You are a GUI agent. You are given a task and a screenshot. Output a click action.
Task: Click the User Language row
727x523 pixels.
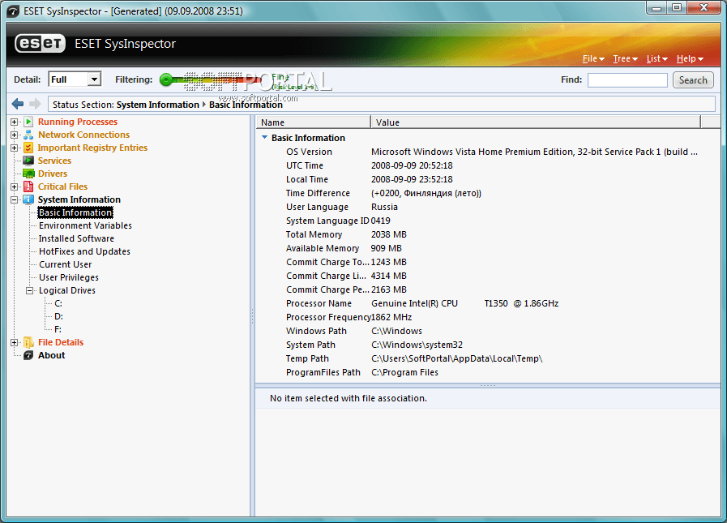[x=487, y=207]
